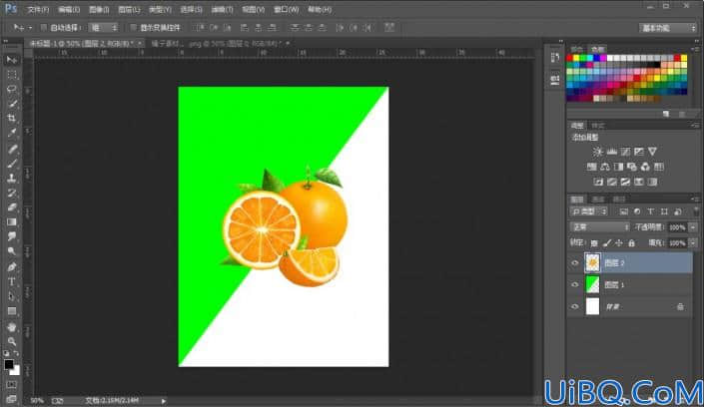This screenshot has height=407, width=704.
Task: Toggle lock position icon
Action: [x=619, y=243]
